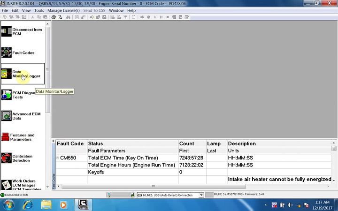
Task: Open the Send To CSS menu
Action: (94, 10)
